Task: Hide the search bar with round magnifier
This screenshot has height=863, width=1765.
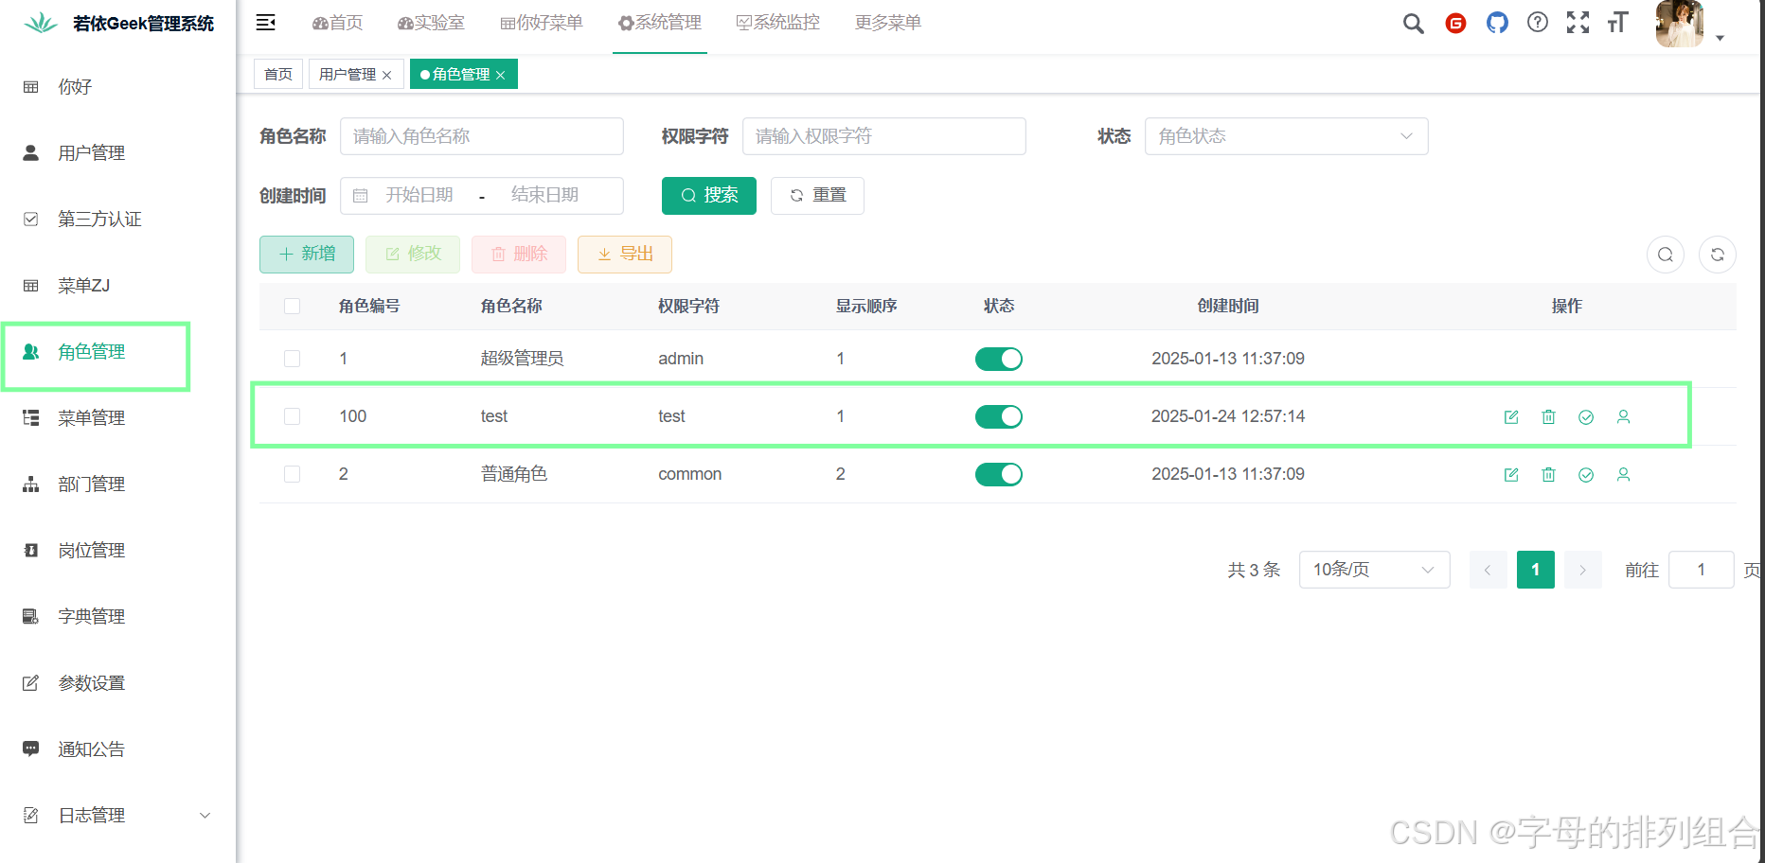Action: click(x=1666, y=255)
